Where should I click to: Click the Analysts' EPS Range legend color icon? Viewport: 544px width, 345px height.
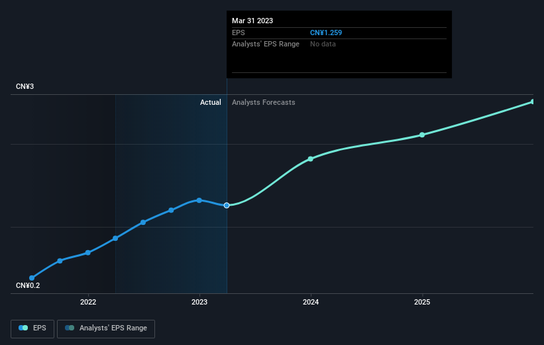(x=70, y=328)
